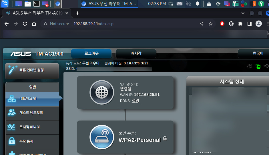The height and width of the screenshot is (155, 269).
Task: Open the notifications bell in the panel
Action: click(198, 4)
